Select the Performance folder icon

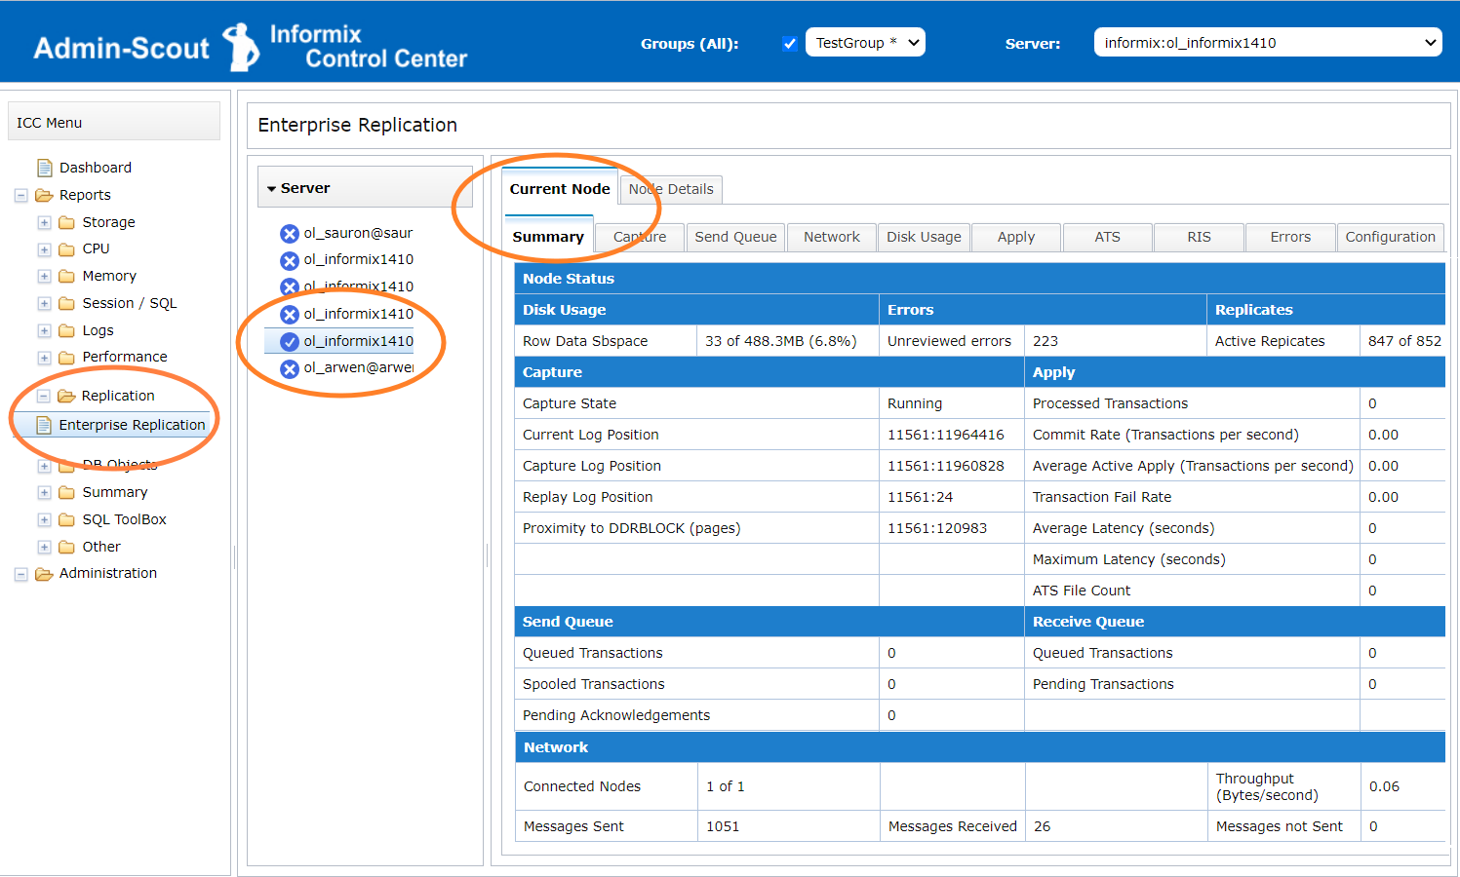pyautogui.click(x=66, y=358)
